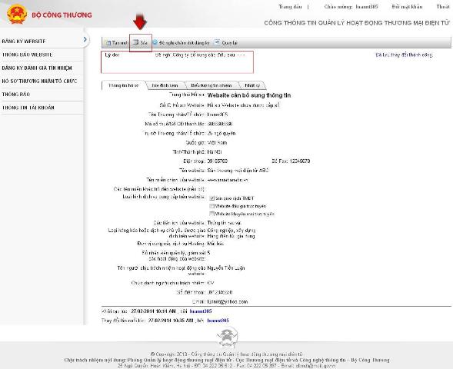Check Website đấu giá trực tuyến option
Screen dimensions: 453x369
212,206
